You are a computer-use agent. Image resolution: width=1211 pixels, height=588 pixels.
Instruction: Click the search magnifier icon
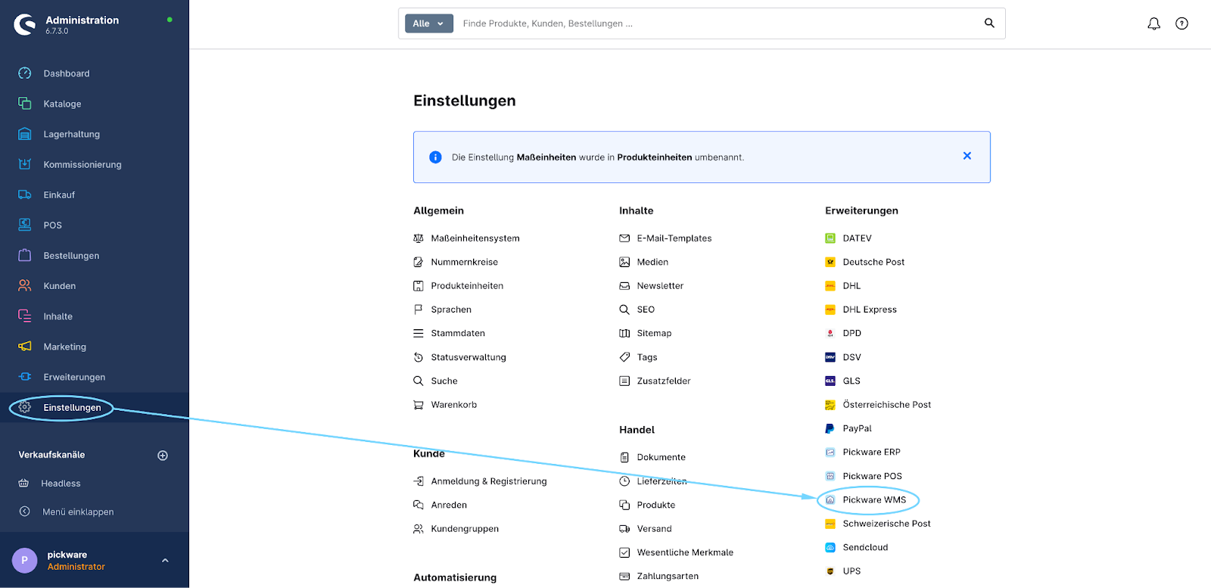coord(989,23)
